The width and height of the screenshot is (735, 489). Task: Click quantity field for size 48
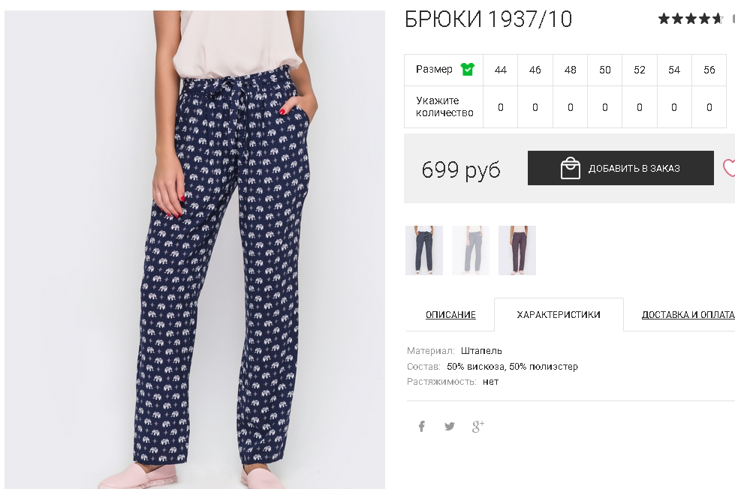(x=570, y=107)
